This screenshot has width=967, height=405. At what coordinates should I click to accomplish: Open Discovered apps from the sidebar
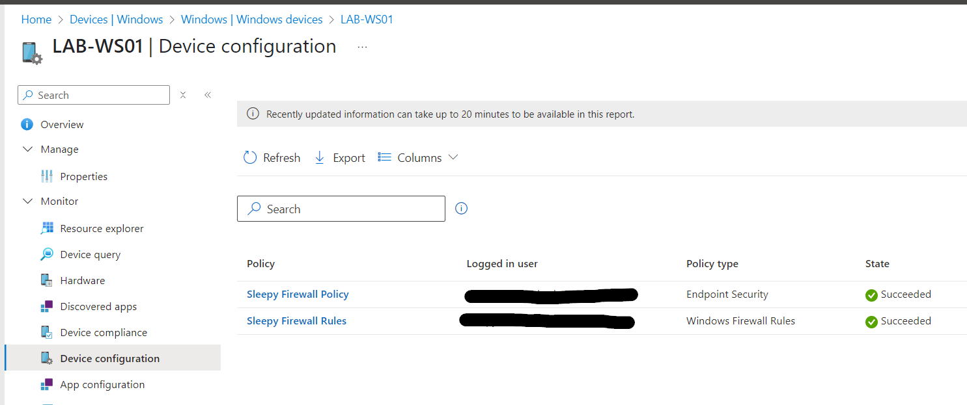click(47, 306)
